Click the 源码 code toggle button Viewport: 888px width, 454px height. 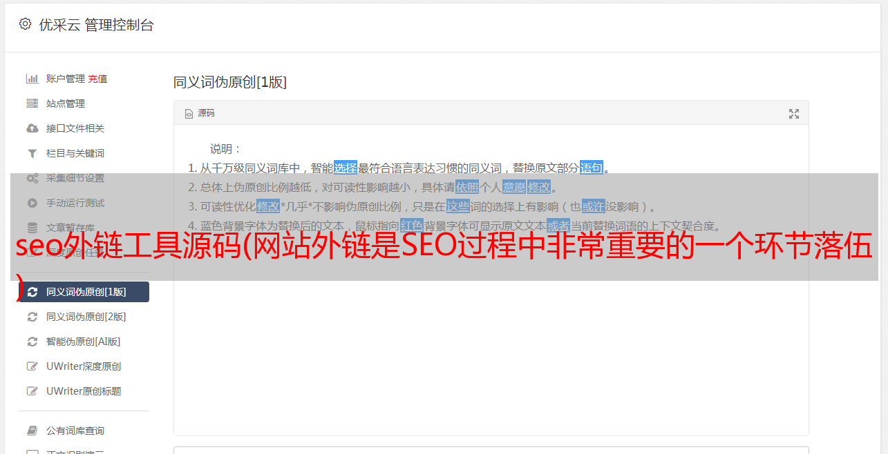click(x=200, y=113)
